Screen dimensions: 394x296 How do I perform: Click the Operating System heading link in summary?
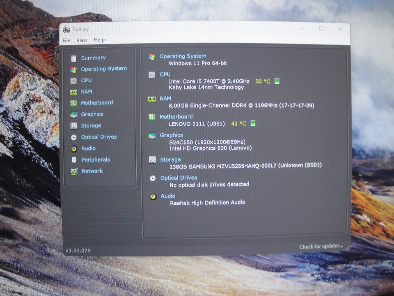(x=183, y=56)
